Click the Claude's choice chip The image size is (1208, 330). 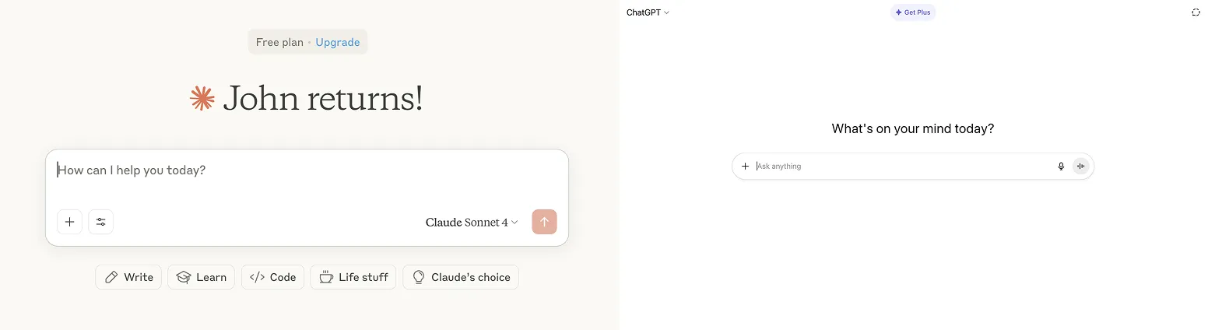click(461, 277)
